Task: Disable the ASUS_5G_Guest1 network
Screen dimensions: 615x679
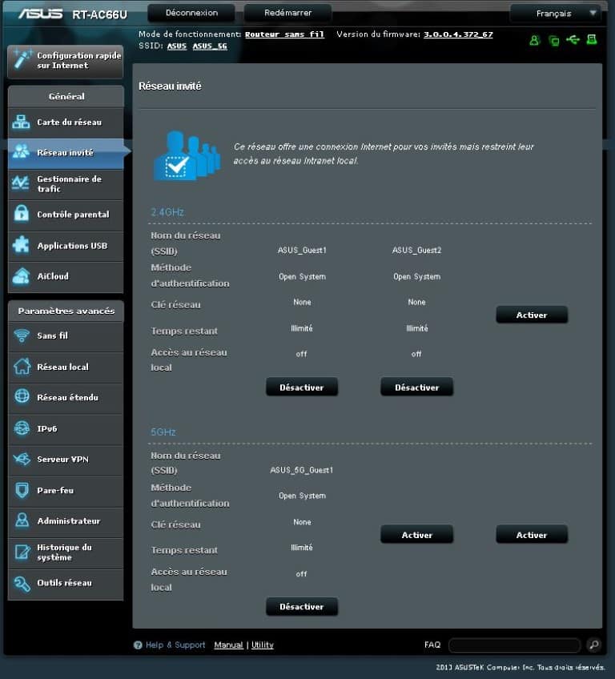Action: (x=301, y=607)
